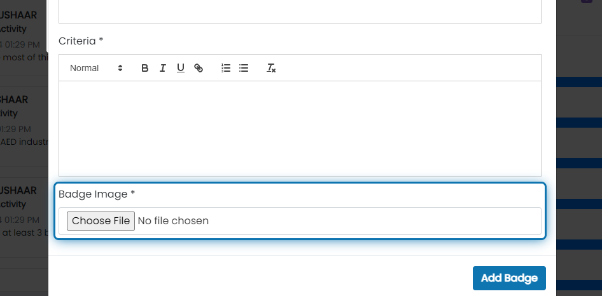The image size is (602, 296).
Task: Start a bulleted list in Criteria
Action: click(244, 68)
